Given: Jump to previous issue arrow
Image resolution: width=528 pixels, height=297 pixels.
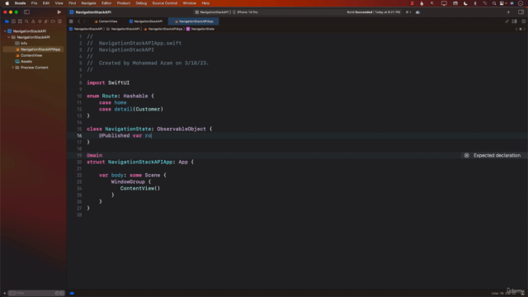Looking at the screenshot, I should 516,29.
